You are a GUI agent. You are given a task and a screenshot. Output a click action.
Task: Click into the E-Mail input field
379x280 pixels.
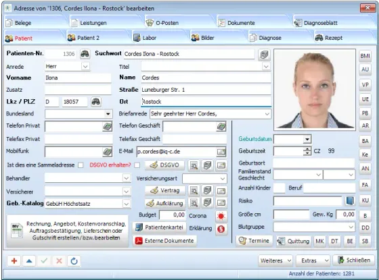pos(177,152)
